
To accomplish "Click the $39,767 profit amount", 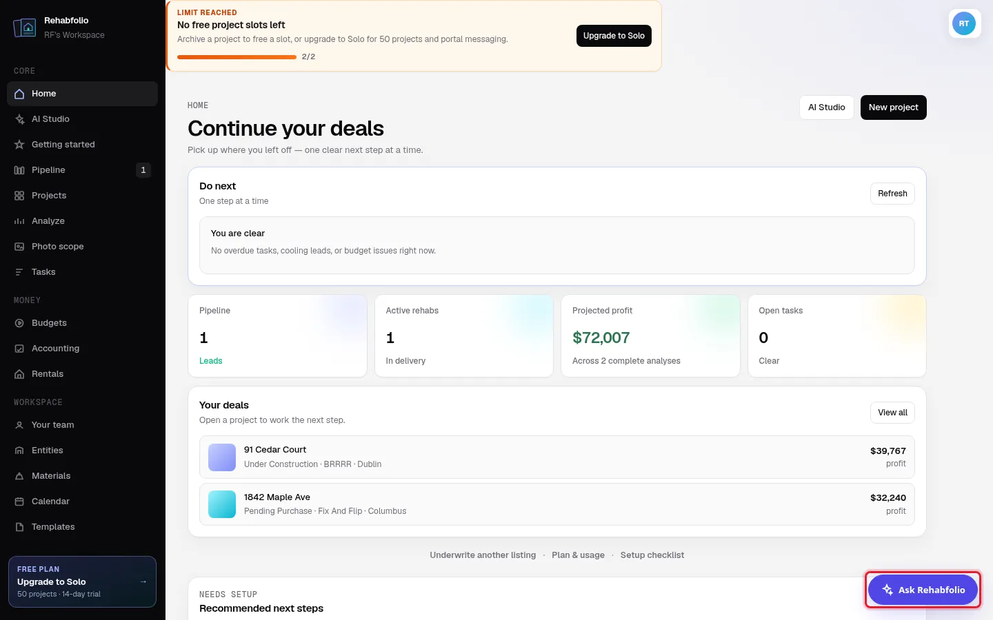I will click(888, 451).
